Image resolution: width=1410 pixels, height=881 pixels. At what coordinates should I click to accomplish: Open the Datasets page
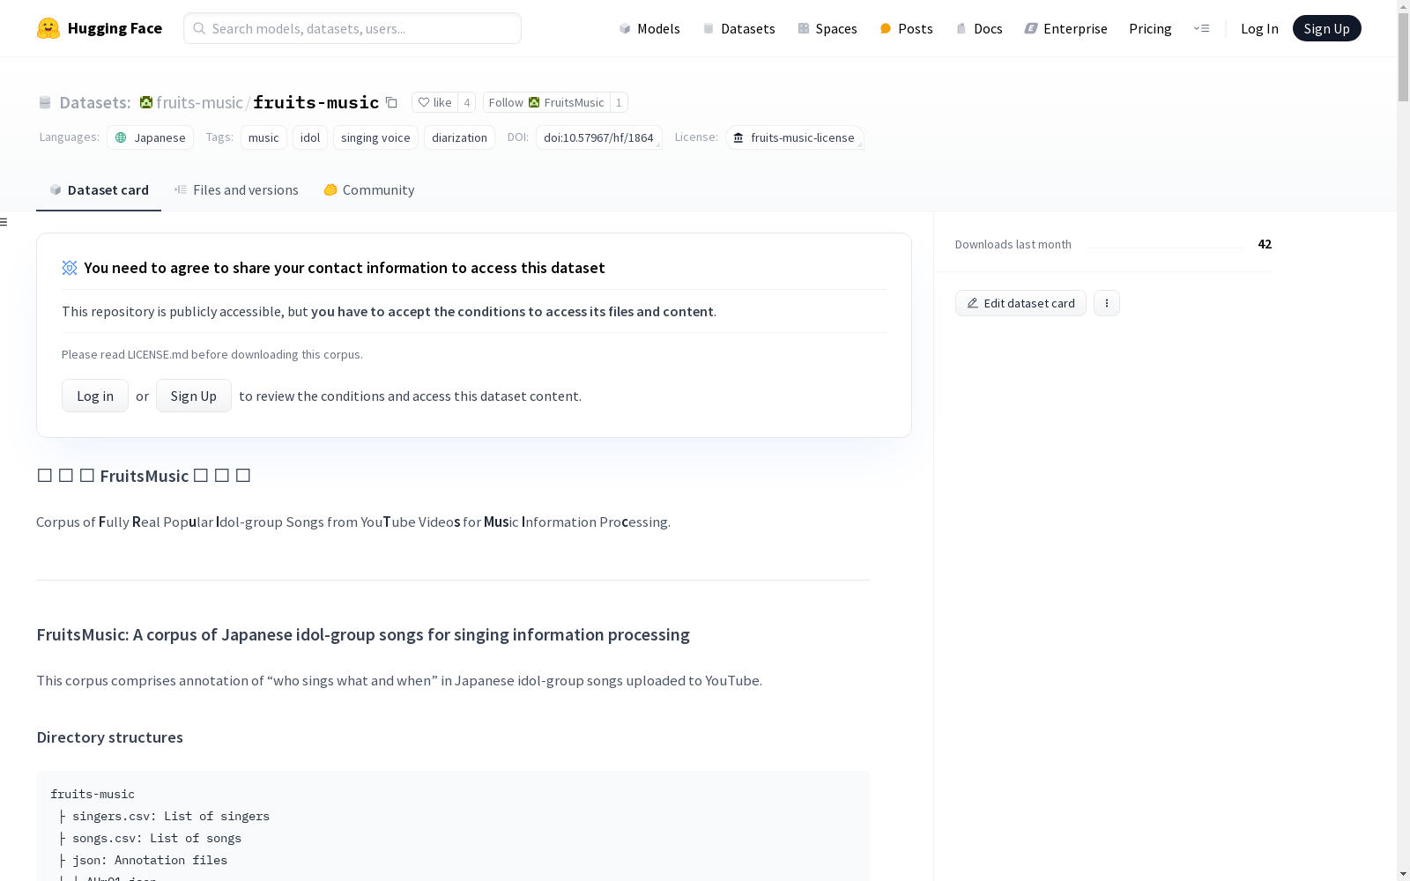pyautogui.click(x=738, y=28)
